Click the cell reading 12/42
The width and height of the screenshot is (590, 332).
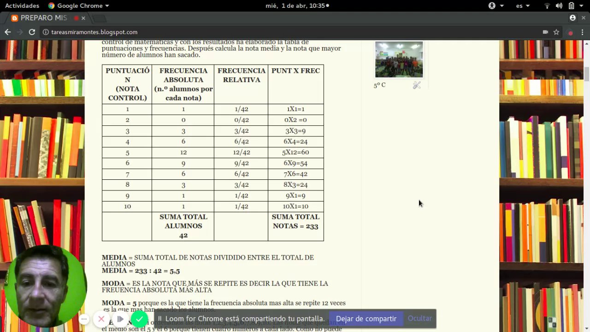[241, 152]
